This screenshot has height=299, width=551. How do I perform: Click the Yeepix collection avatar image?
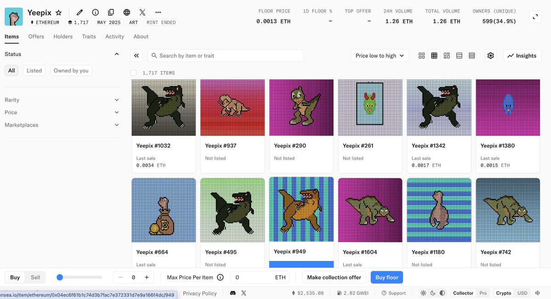14,17
